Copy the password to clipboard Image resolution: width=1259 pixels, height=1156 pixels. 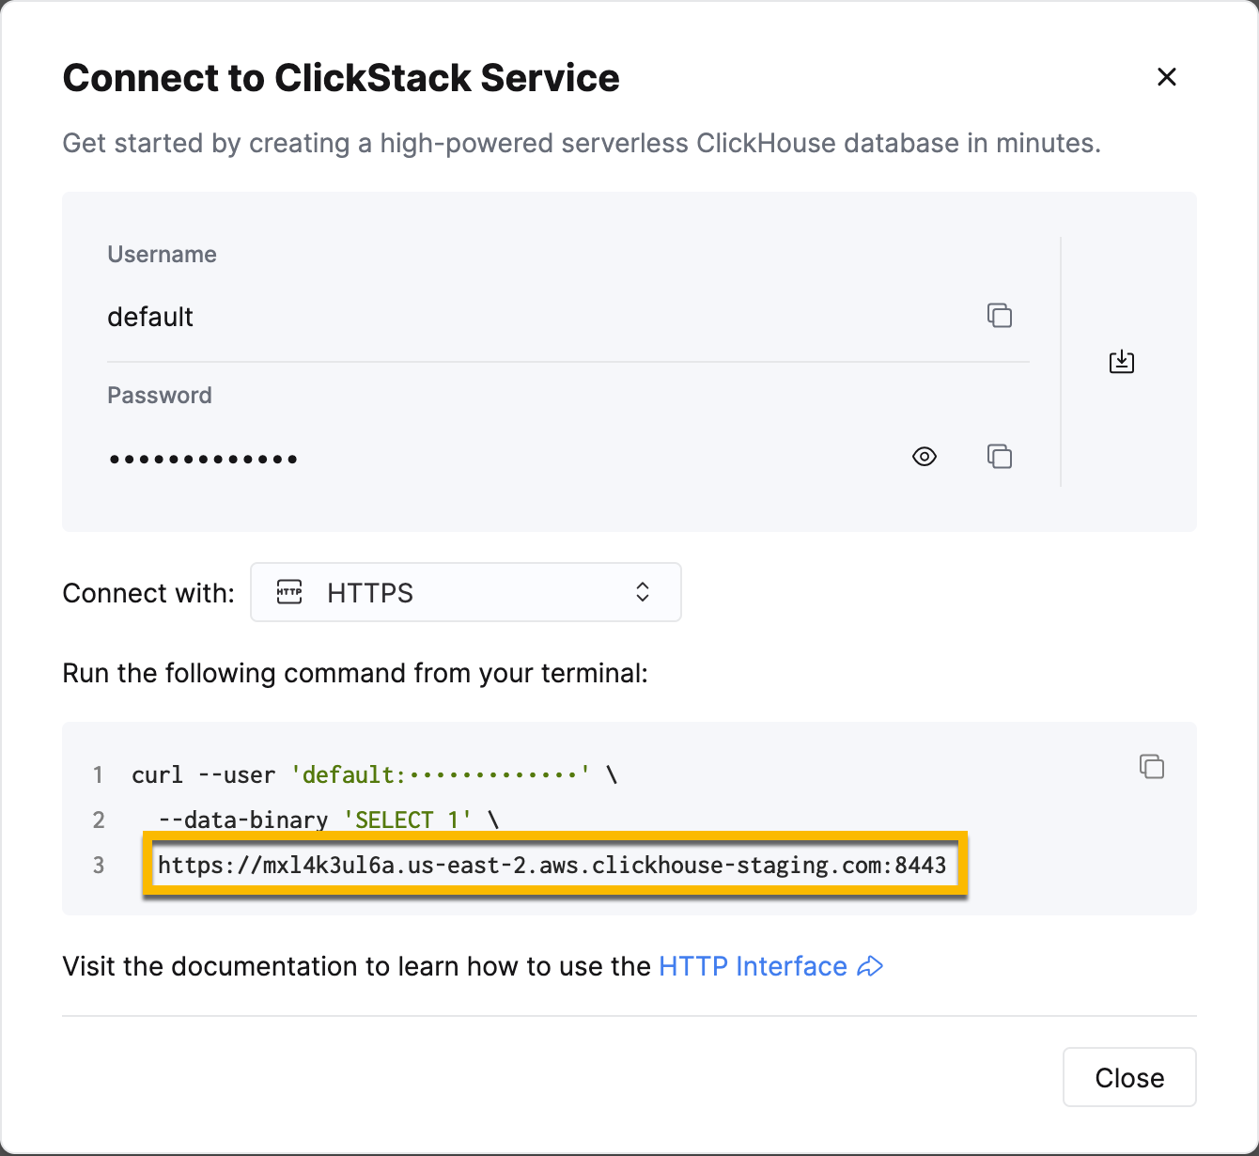point(1000,457)
